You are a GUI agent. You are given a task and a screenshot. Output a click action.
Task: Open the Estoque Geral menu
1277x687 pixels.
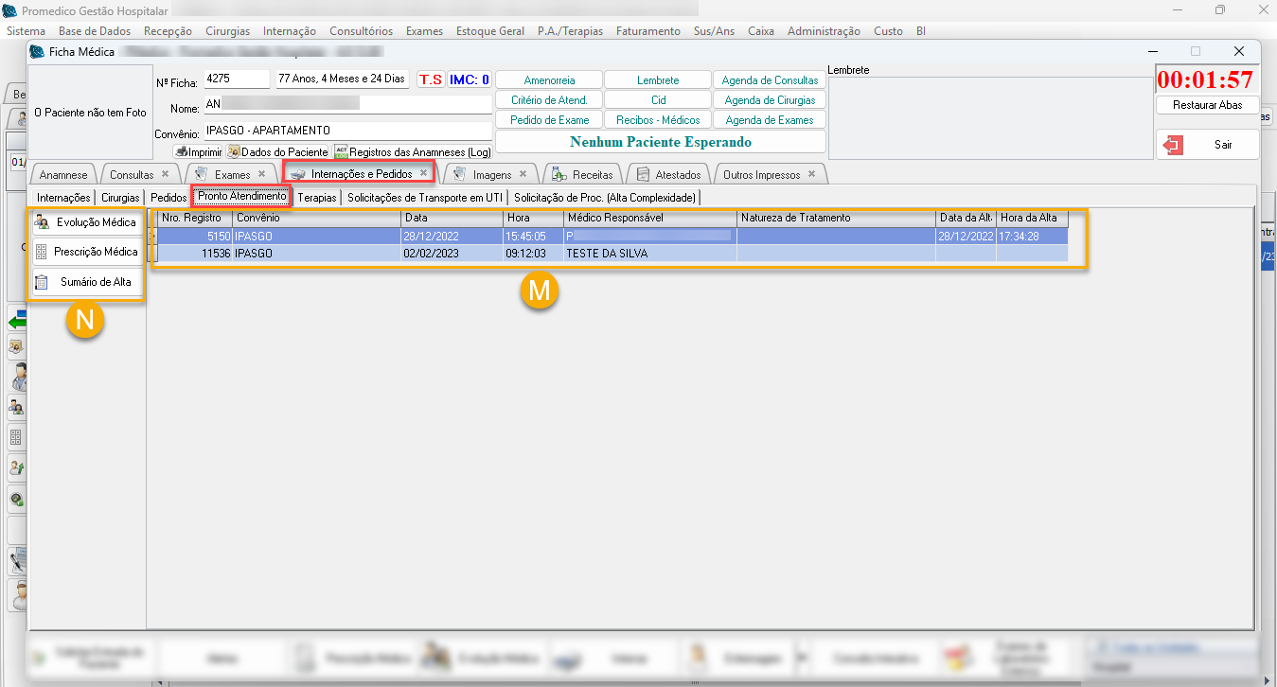click(489, 31)
